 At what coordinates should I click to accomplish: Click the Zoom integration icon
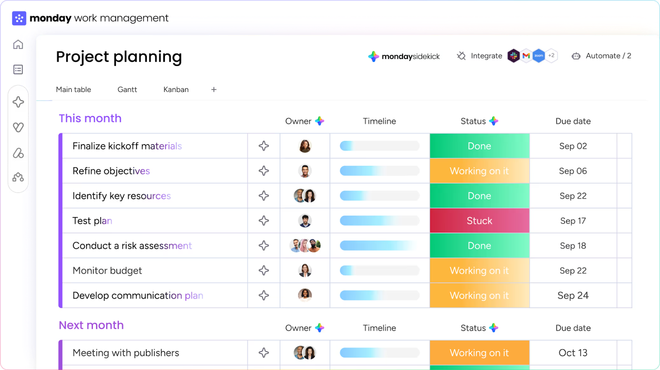click(539, 56)
